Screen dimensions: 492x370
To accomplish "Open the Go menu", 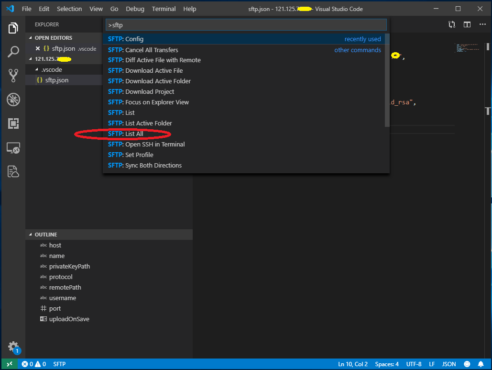I will tap(114, 9).
